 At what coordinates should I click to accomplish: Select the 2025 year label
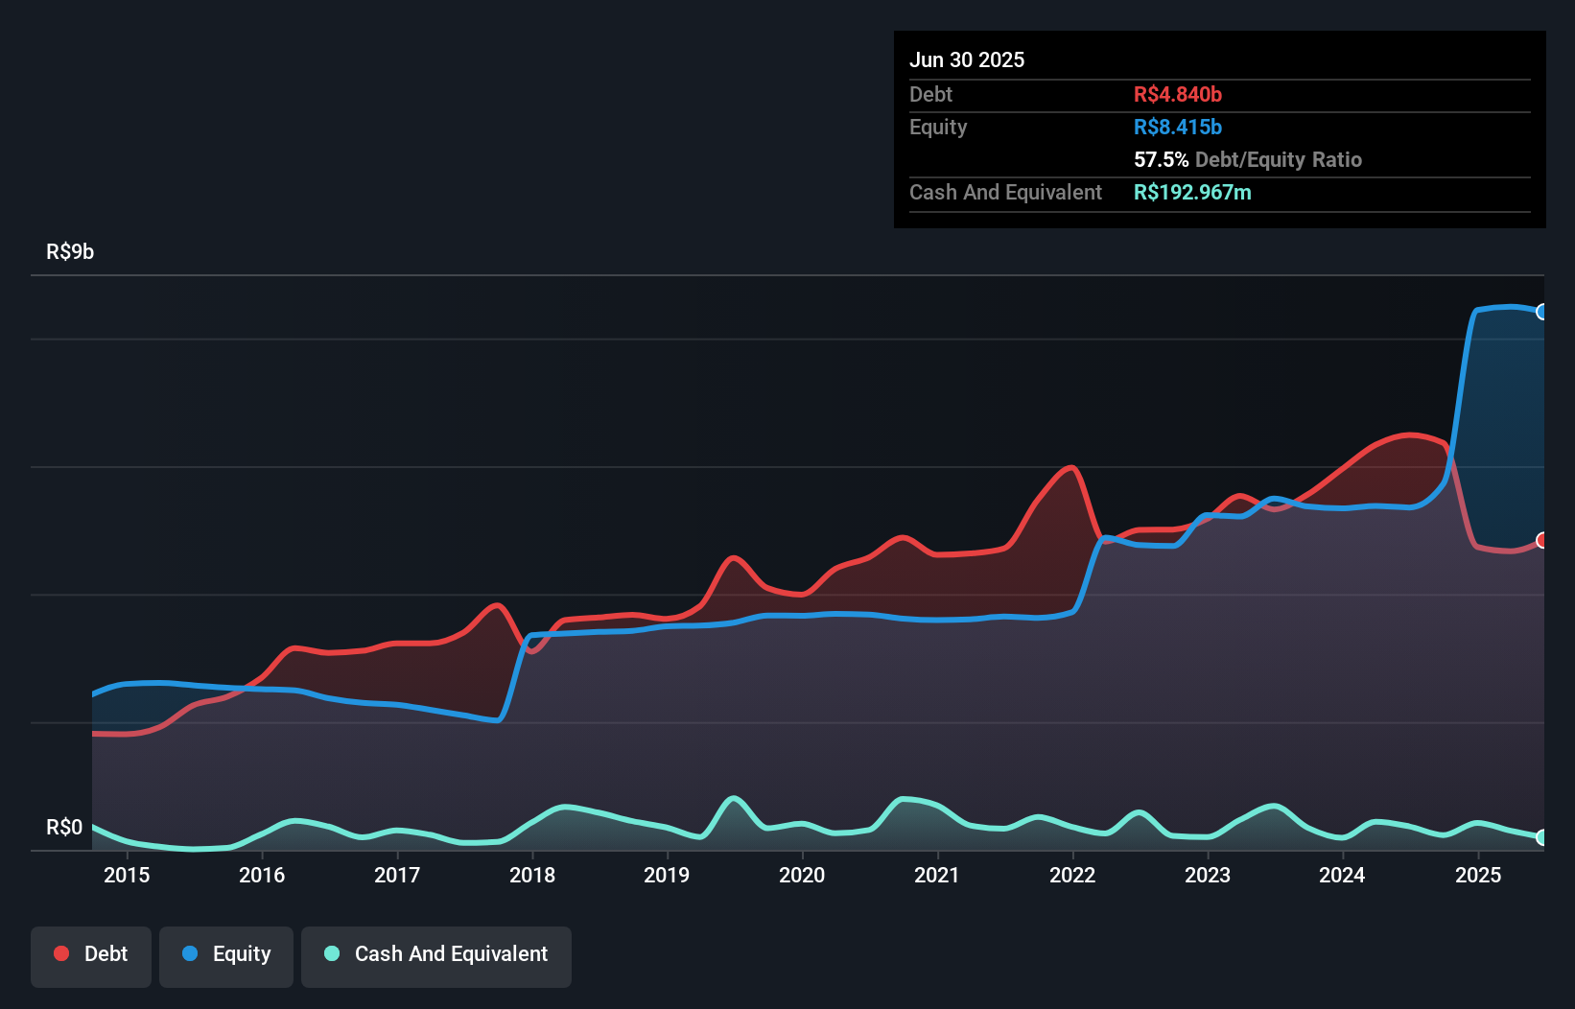1478,875
